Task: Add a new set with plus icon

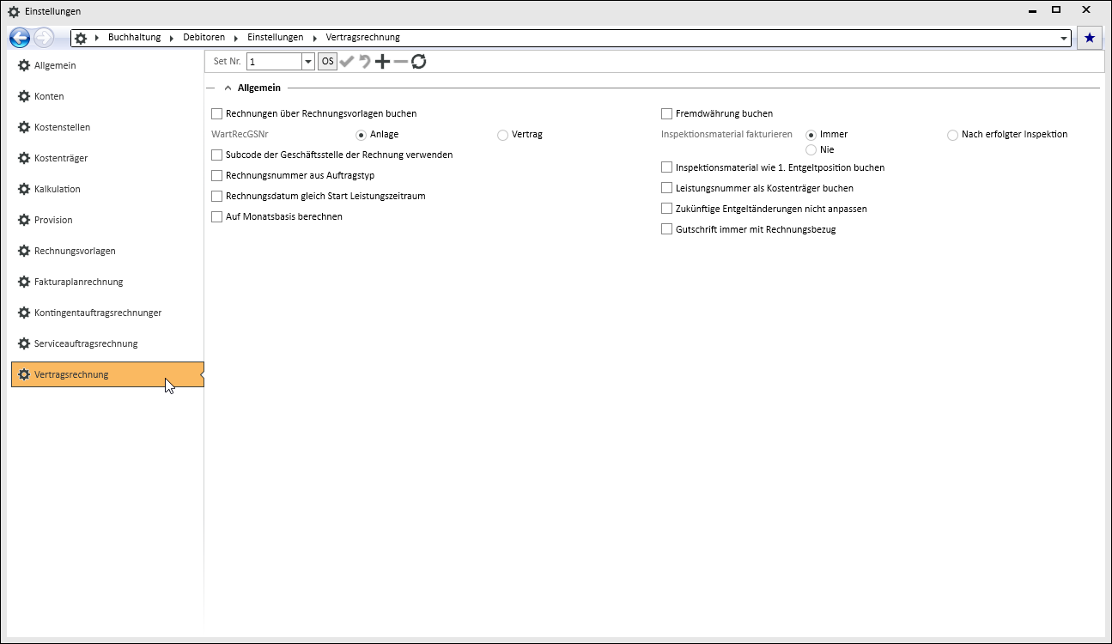Action: click(x=383, y=61)
